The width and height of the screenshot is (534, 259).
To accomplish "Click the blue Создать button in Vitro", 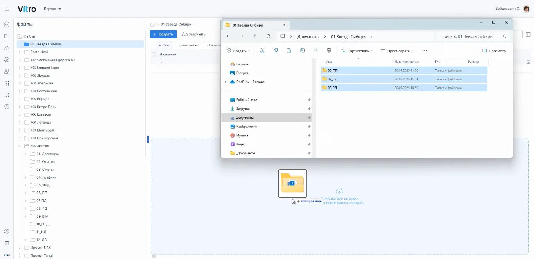I will tap(163, 34).
